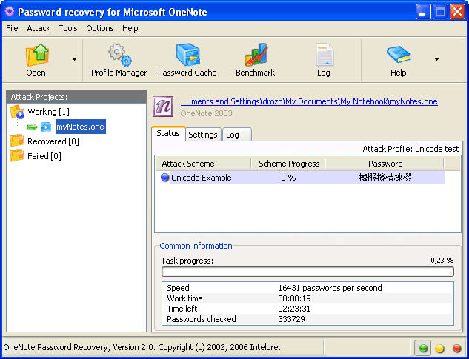Screen dimensions: 469x359
Task: Click the yellow pause light button
Action: click(x=439, y=348)
